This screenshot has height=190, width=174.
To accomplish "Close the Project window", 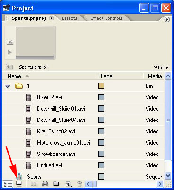I will pyautogui.click(x=166, y=8).
